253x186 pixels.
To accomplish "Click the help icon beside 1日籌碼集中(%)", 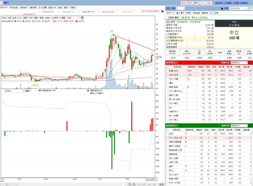I will 195,37.
